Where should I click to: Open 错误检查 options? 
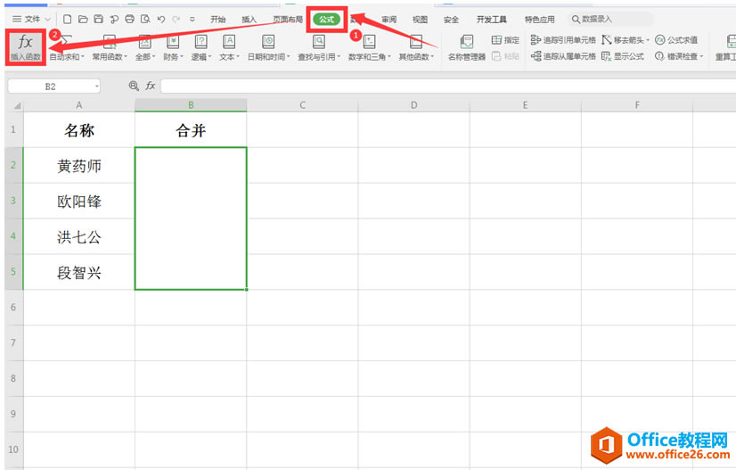pyautogui.click(x=679, y=56)
